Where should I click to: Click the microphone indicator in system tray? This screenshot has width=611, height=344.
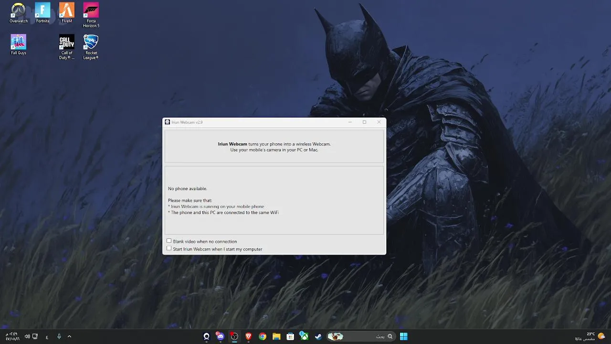(59, 336)
